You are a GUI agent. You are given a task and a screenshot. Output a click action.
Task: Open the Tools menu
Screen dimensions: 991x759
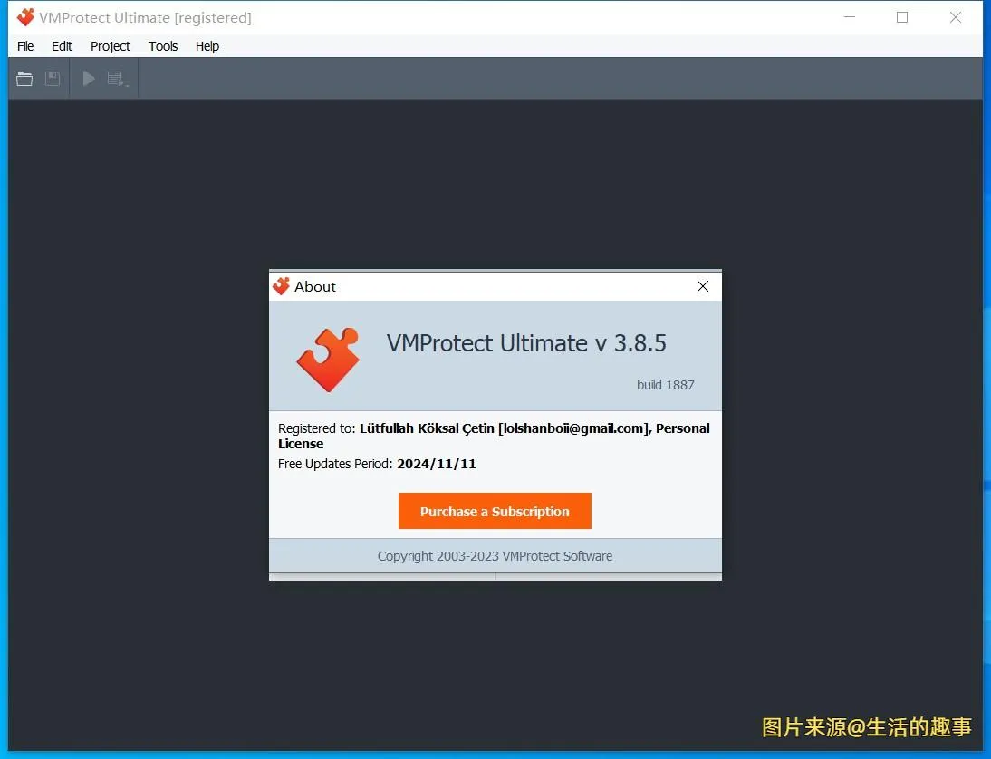pyautogui.click(x=163, y=46)
